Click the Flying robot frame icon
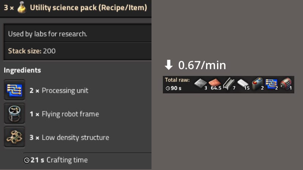Viewport: 303px width, 170px height. pos(14,114)
